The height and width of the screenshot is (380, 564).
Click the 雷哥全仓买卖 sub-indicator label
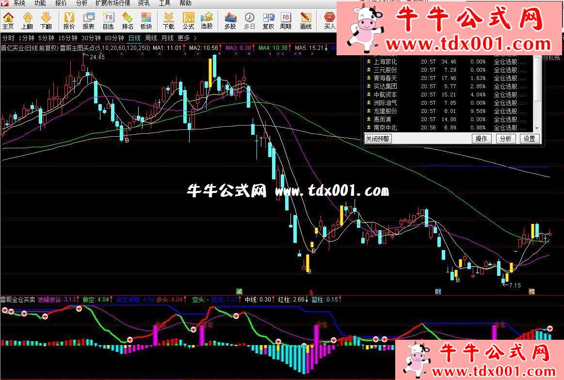click(17, 300)
